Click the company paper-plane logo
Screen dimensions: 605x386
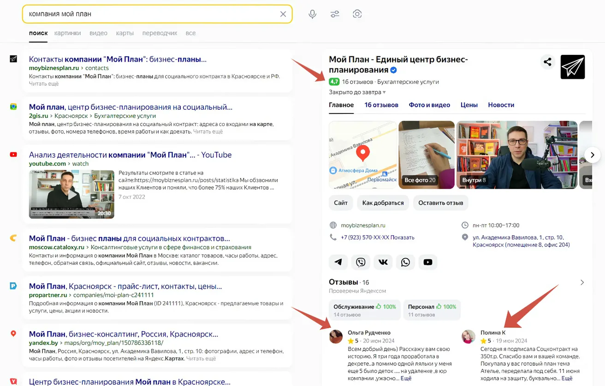(x=573, y=67)
